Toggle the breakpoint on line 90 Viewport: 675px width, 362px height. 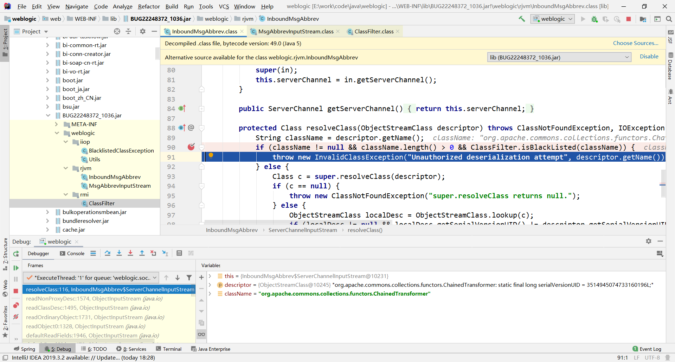(191, 147)
